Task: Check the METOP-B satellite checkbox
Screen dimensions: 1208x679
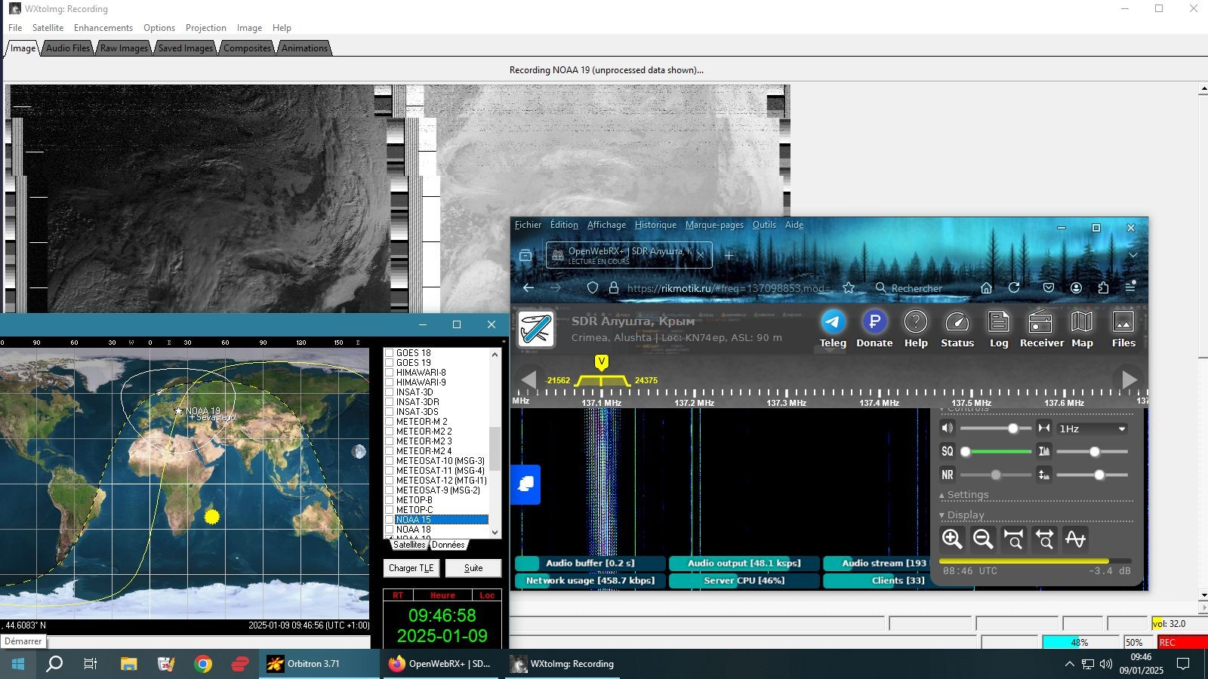Action: click(x=390, y=500)
